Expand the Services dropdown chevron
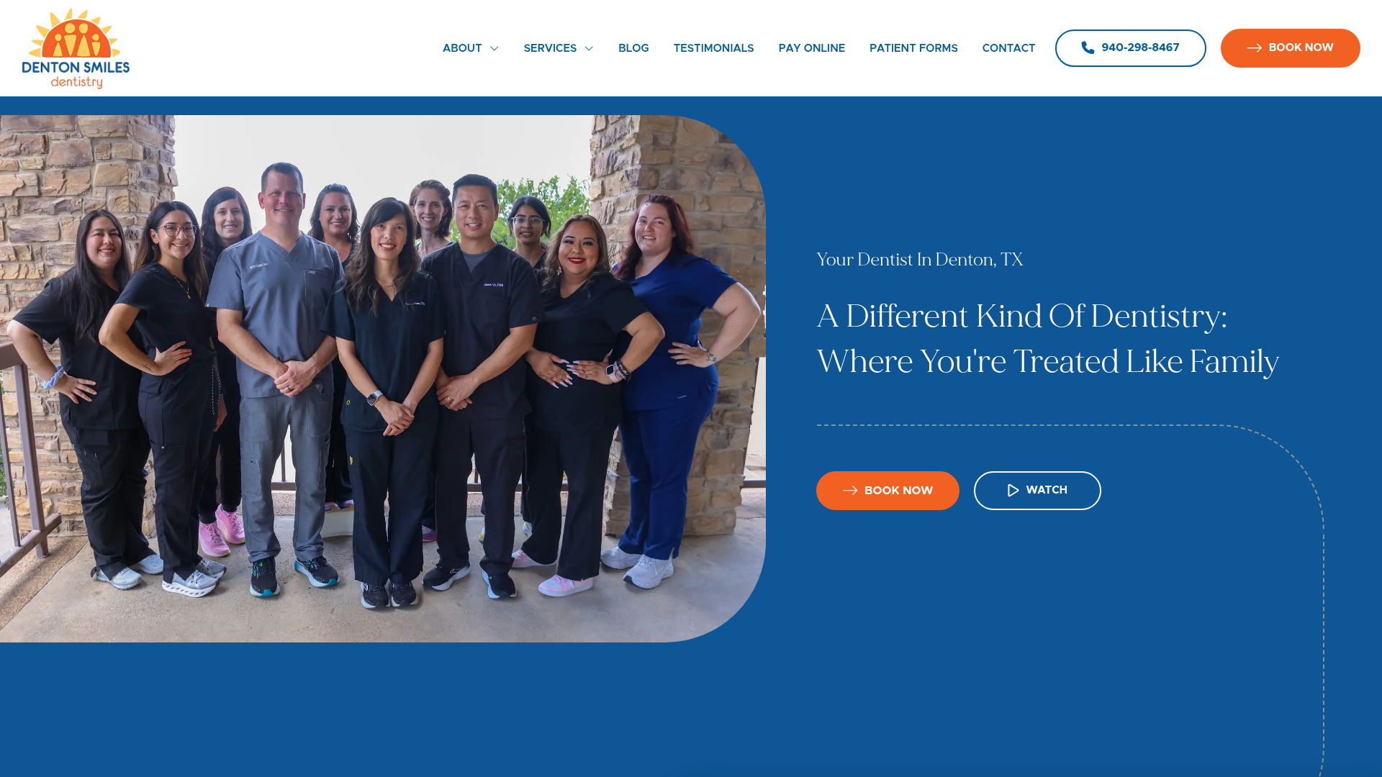 589,49
